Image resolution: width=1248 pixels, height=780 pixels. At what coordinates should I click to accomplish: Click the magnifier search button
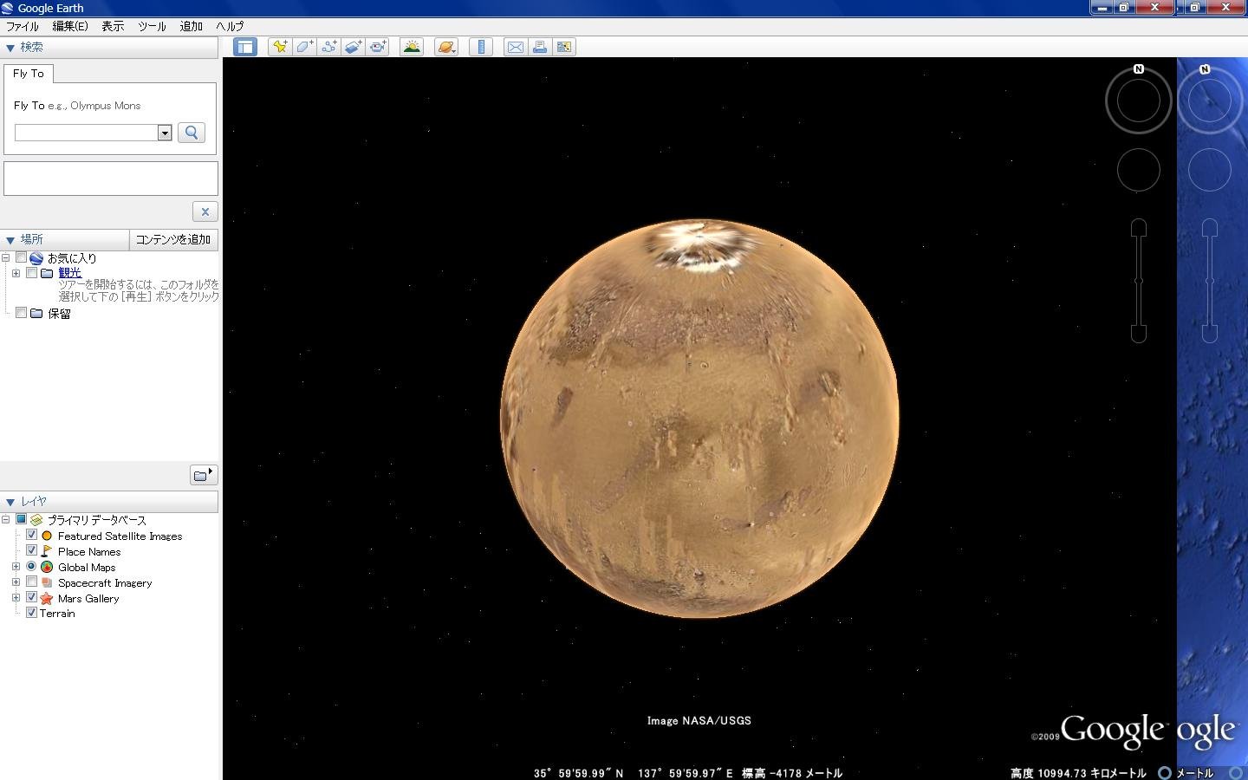click(x=192, y=133)
